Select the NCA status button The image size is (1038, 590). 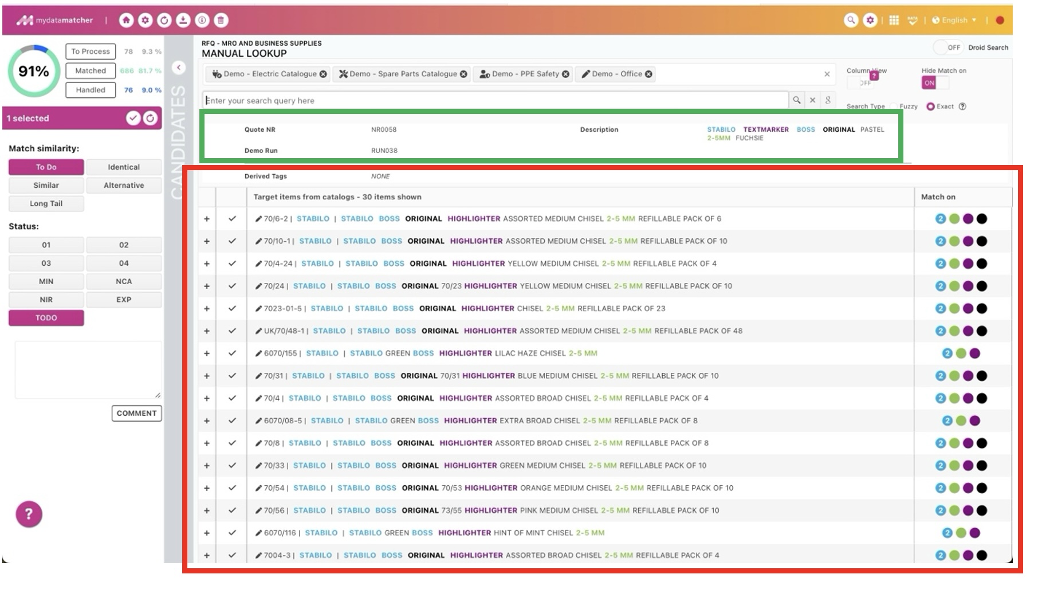pos(124,282)
